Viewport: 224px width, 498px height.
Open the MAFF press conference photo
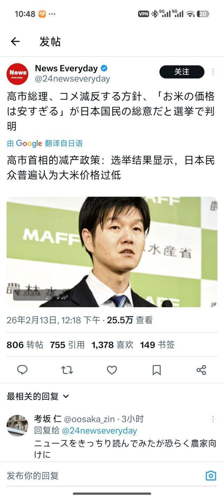pyautogui.click(x=112, y=252)
